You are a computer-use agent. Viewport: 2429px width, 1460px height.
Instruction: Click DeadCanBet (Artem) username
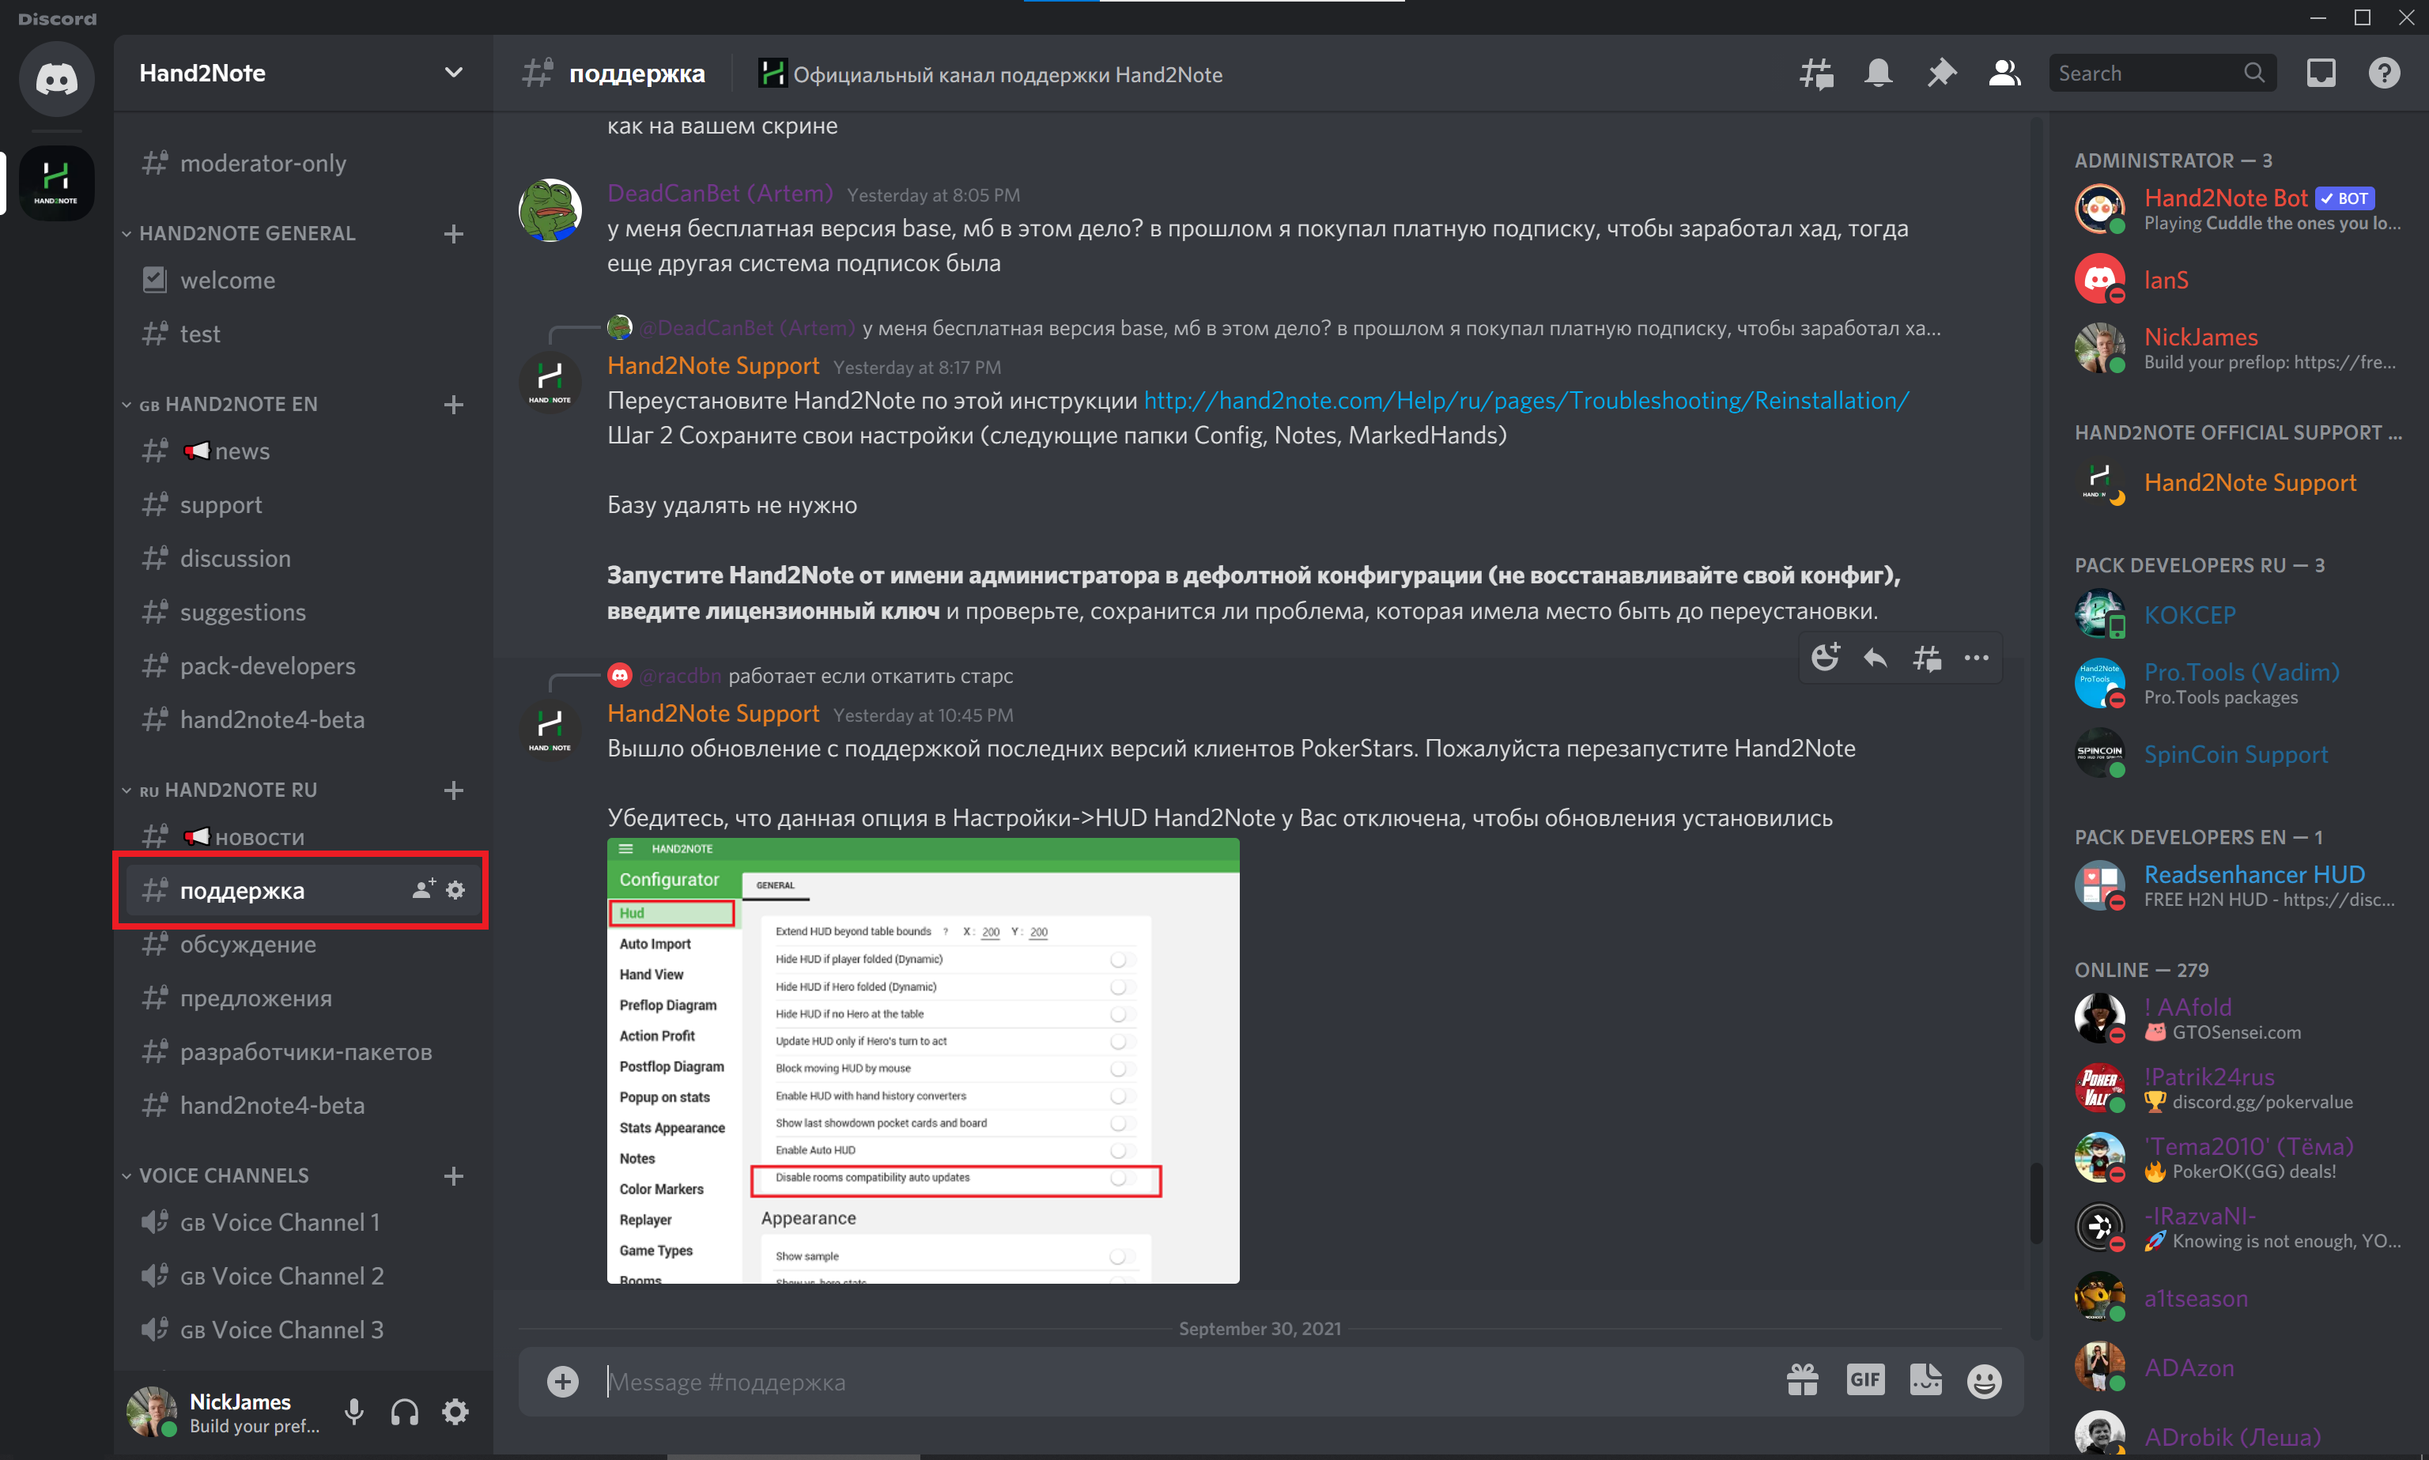[720, 194]
